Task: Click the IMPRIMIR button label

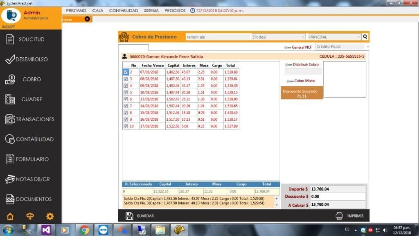Action: pyautogui.click(x=355, y=216)
